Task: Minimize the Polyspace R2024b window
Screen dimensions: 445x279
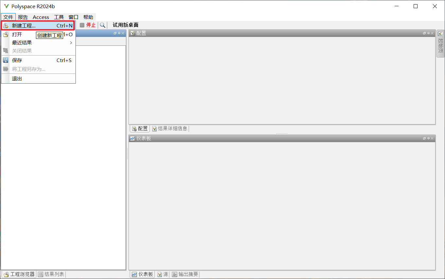Action: coord(396,6)
